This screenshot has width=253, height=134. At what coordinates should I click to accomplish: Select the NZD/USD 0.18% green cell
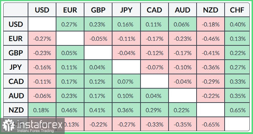point(42,110)
